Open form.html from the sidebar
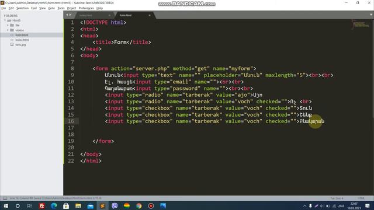The height and width of the screenshot is (210, 374). [22, 35]
